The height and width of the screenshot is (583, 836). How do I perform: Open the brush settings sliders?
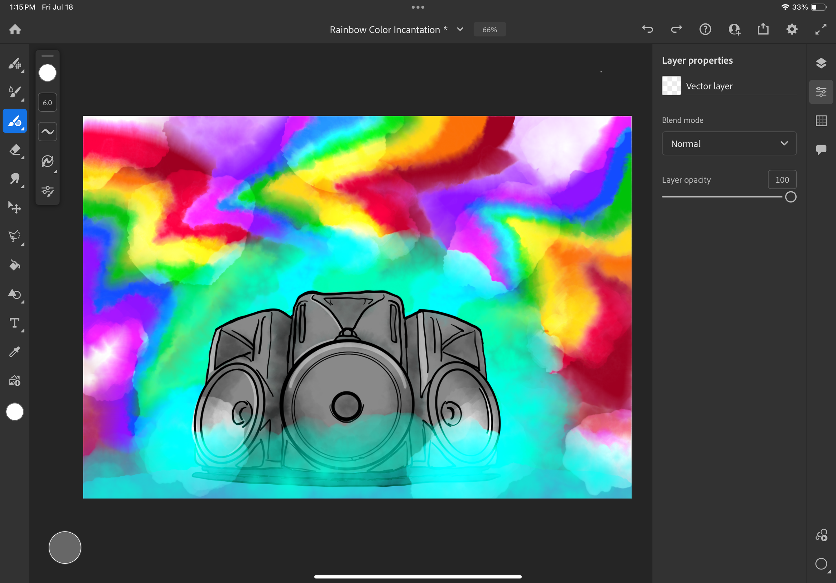(48, 191)
